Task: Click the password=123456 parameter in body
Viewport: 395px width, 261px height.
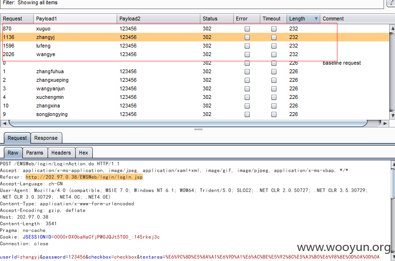Action: (64, 257)
